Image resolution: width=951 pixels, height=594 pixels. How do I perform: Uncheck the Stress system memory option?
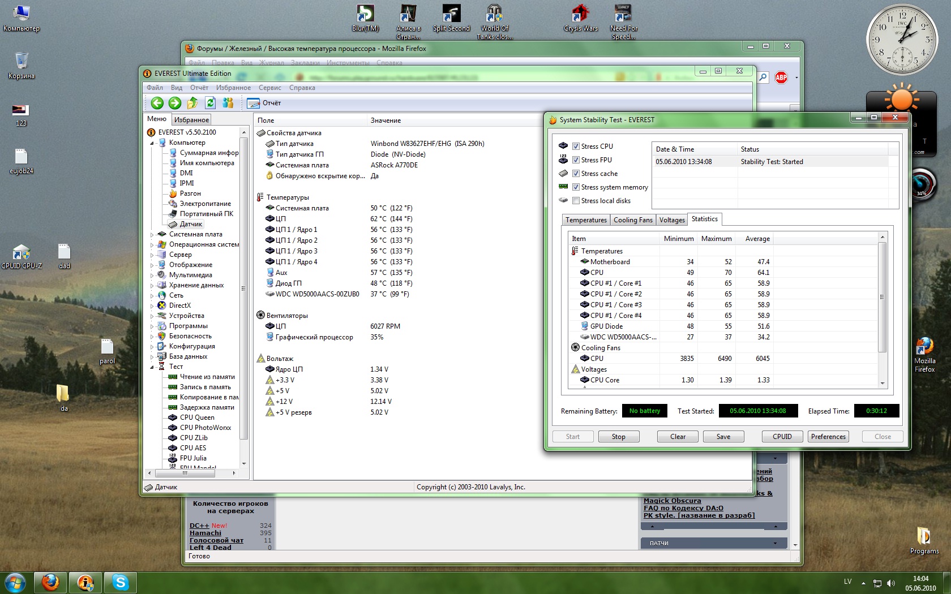[x=576, y=187]
